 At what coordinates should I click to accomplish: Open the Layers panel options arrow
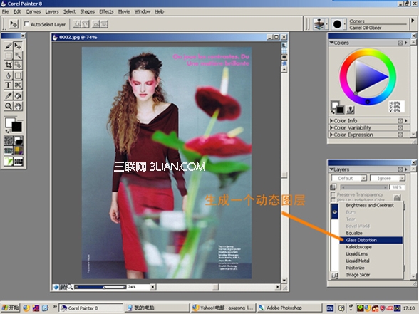(x=406, y=169)
